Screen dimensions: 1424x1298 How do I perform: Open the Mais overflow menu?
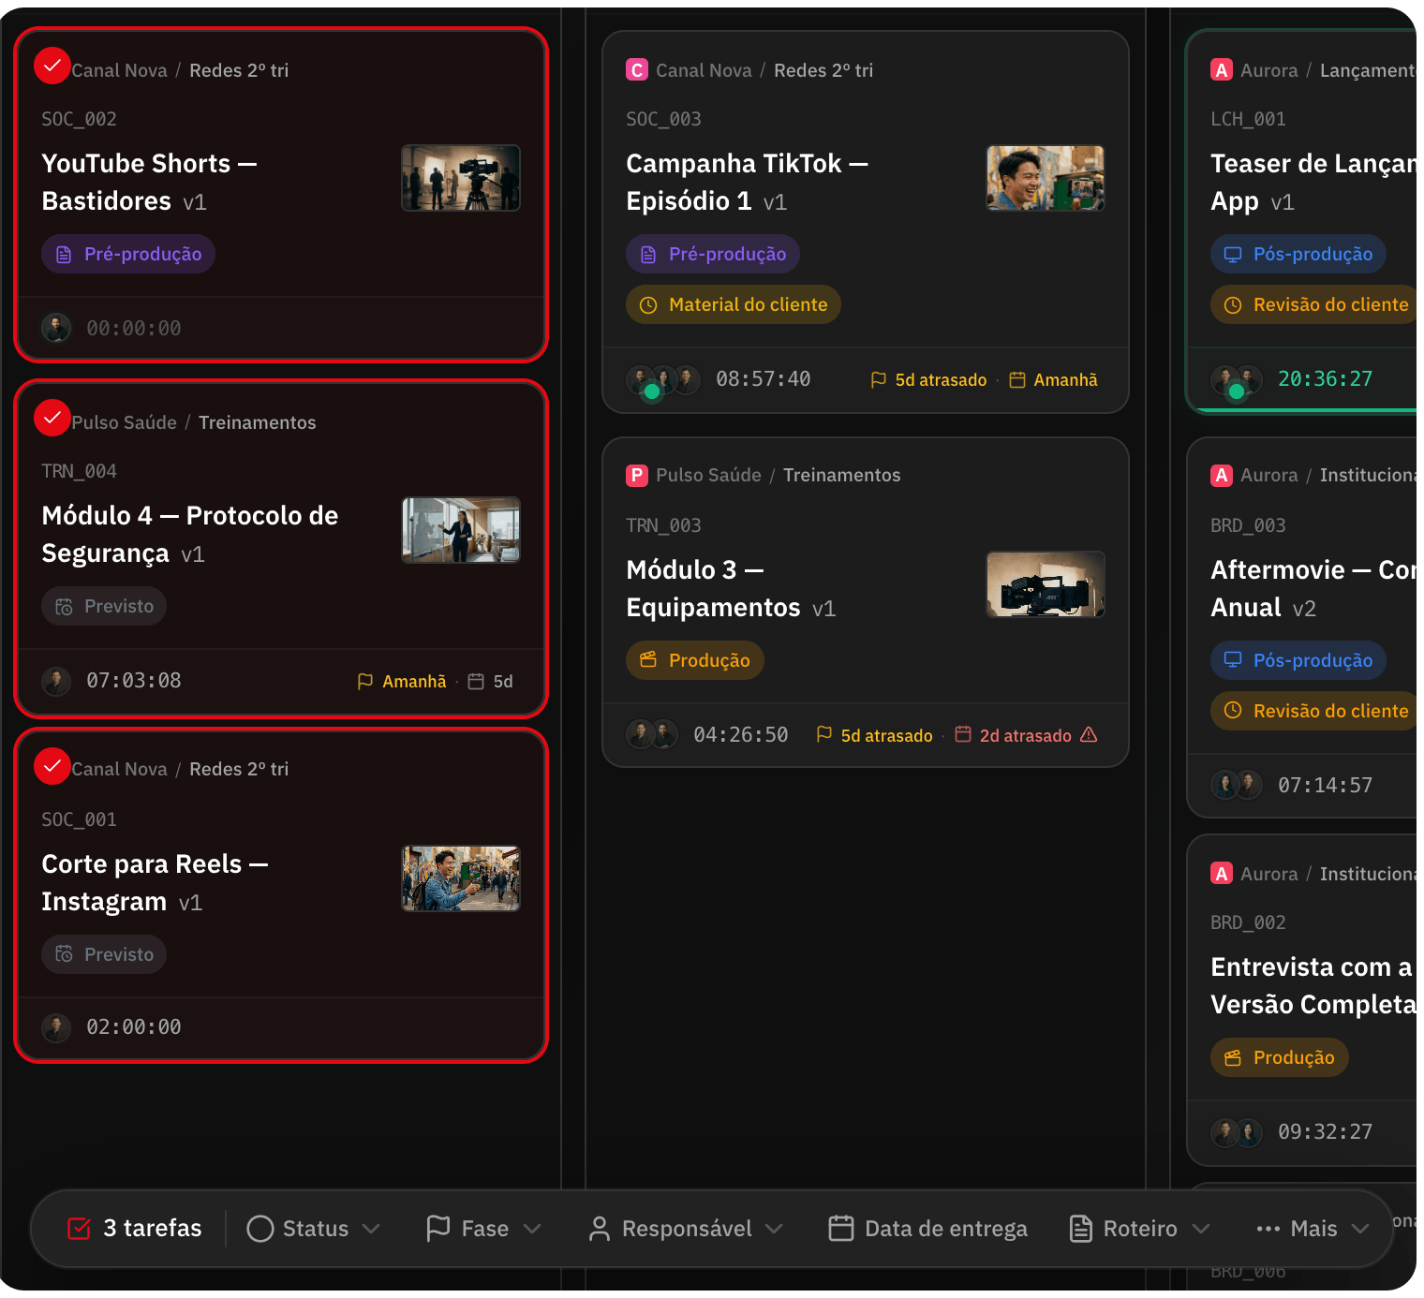pyautogui.click(x=1312, y=1229)
